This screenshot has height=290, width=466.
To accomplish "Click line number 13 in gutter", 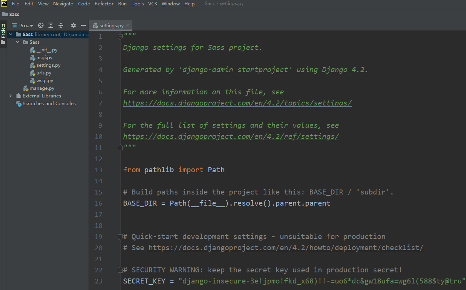I will pyautogui.click(x=98, y=170).
